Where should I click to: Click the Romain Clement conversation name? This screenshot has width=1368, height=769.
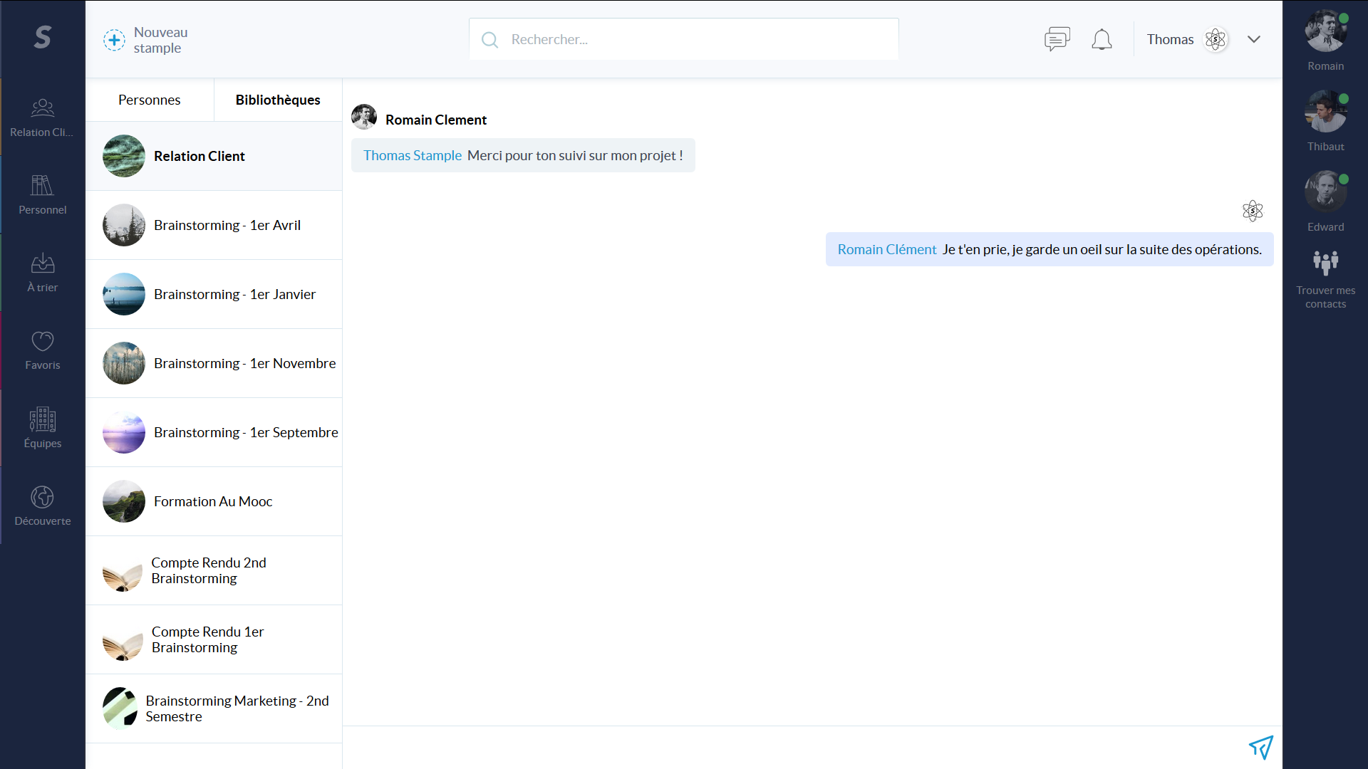(x=436, y=120)
